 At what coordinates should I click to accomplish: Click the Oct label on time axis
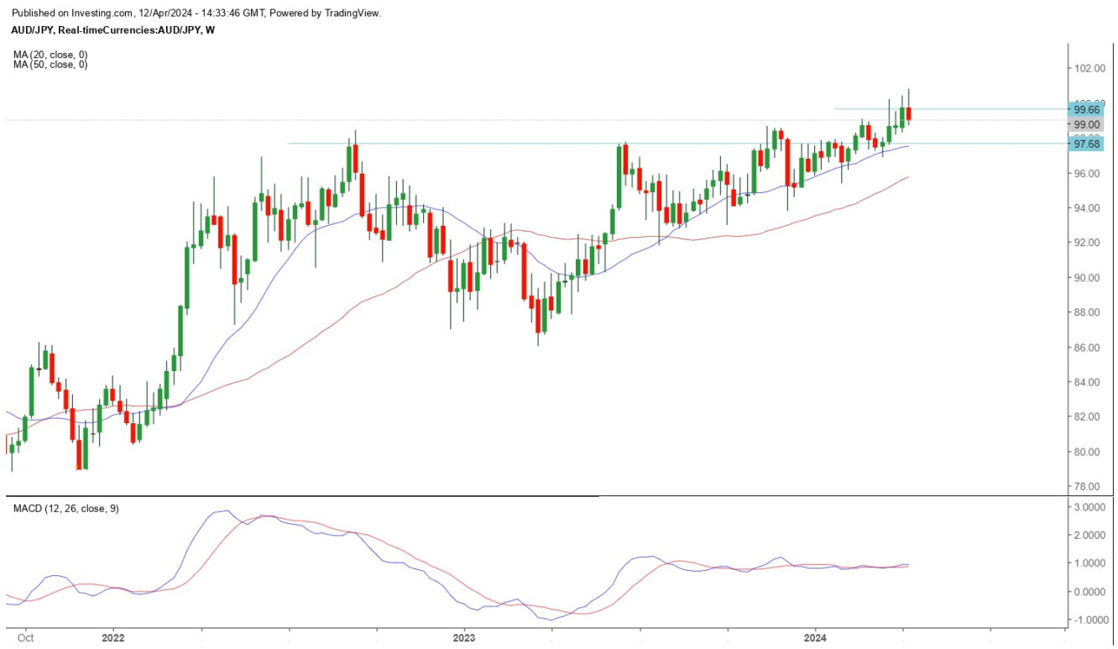coord(25,638)
